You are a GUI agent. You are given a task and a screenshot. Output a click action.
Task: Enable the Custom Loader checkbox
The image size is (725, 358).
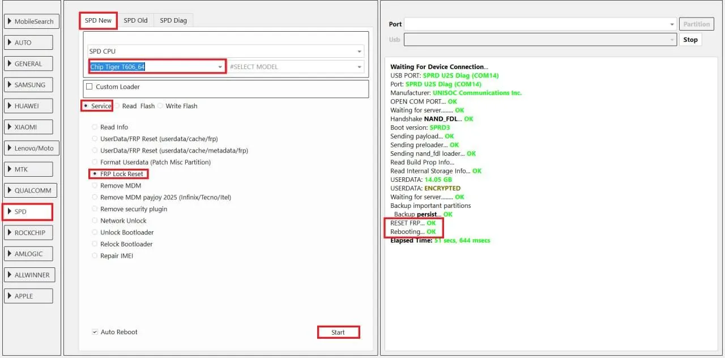89,87
